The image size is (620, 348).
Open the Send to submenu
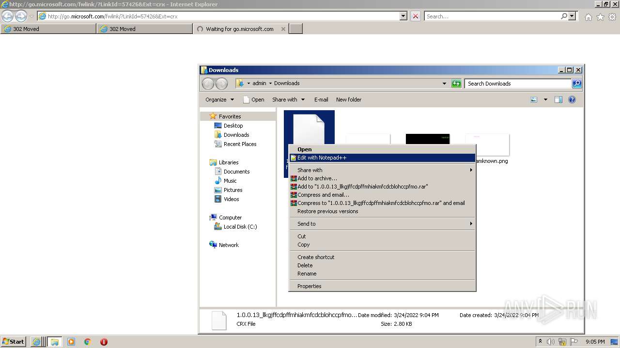pos(382,224)
